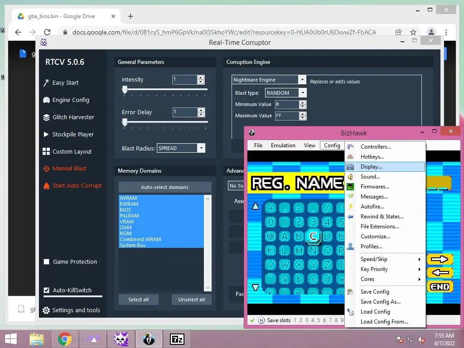This screenshot has height=348, width=464.
Task: Open Rewind & States config in BizHawk
Action: 385,217
